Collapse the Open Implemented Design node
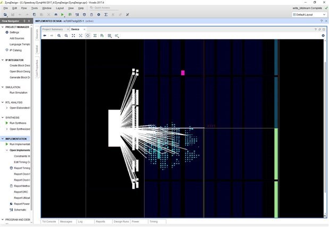The width and height of the screenshot is (329, 227). click(x=6, y=150)
